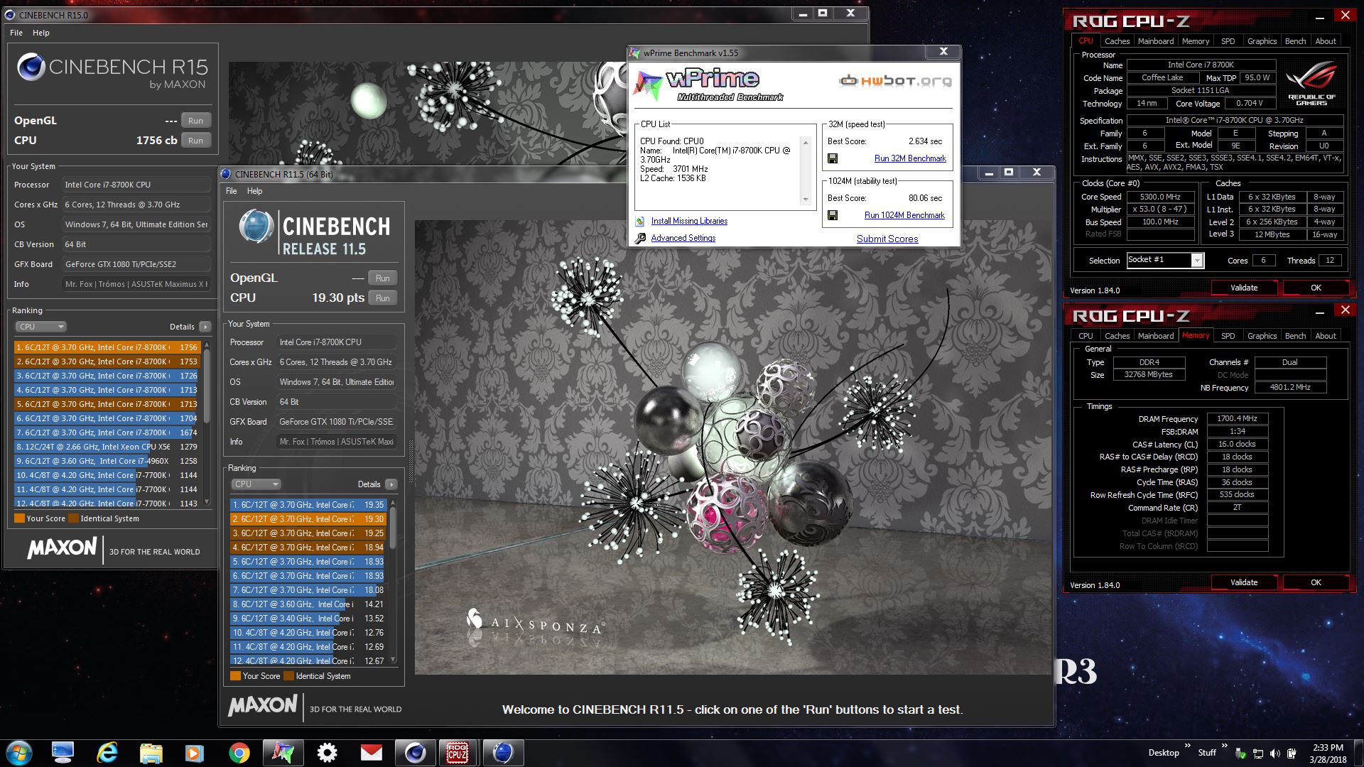
Task: Open File menu in Cinebench R15
Action: (x=16, y=33)
